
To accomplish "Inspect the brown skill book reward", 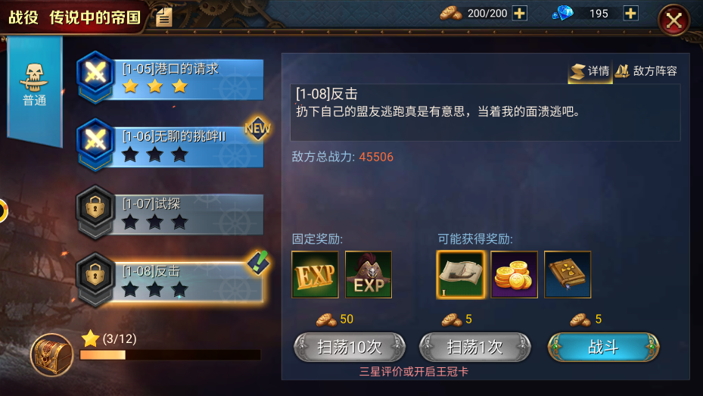I will tap(568, 274).
